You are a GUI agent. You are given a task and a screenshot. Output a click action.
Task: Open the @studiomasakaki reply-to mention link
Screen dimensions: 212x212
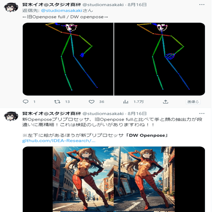pos(62,11)
